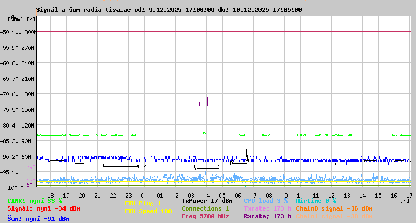Click the '12' hour label on time axis

(331, 196)
